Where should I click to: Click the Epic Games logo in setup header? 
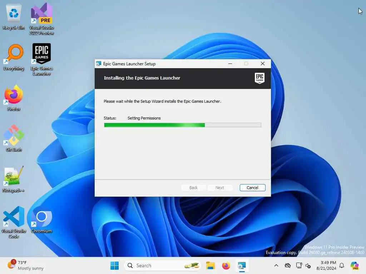[259, 78]
